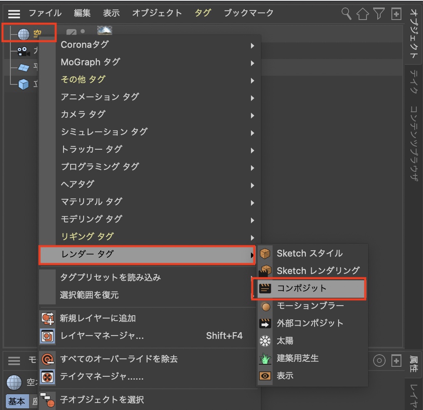This screenshot has height=410, width=423.
Task: Click 新規レイヤーに追加
Action: click(x=98, y=319)
